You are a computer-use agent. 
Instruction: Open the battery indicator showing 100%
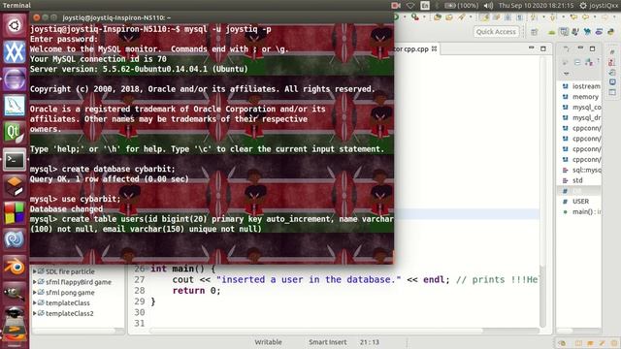[x=461, y=5]
